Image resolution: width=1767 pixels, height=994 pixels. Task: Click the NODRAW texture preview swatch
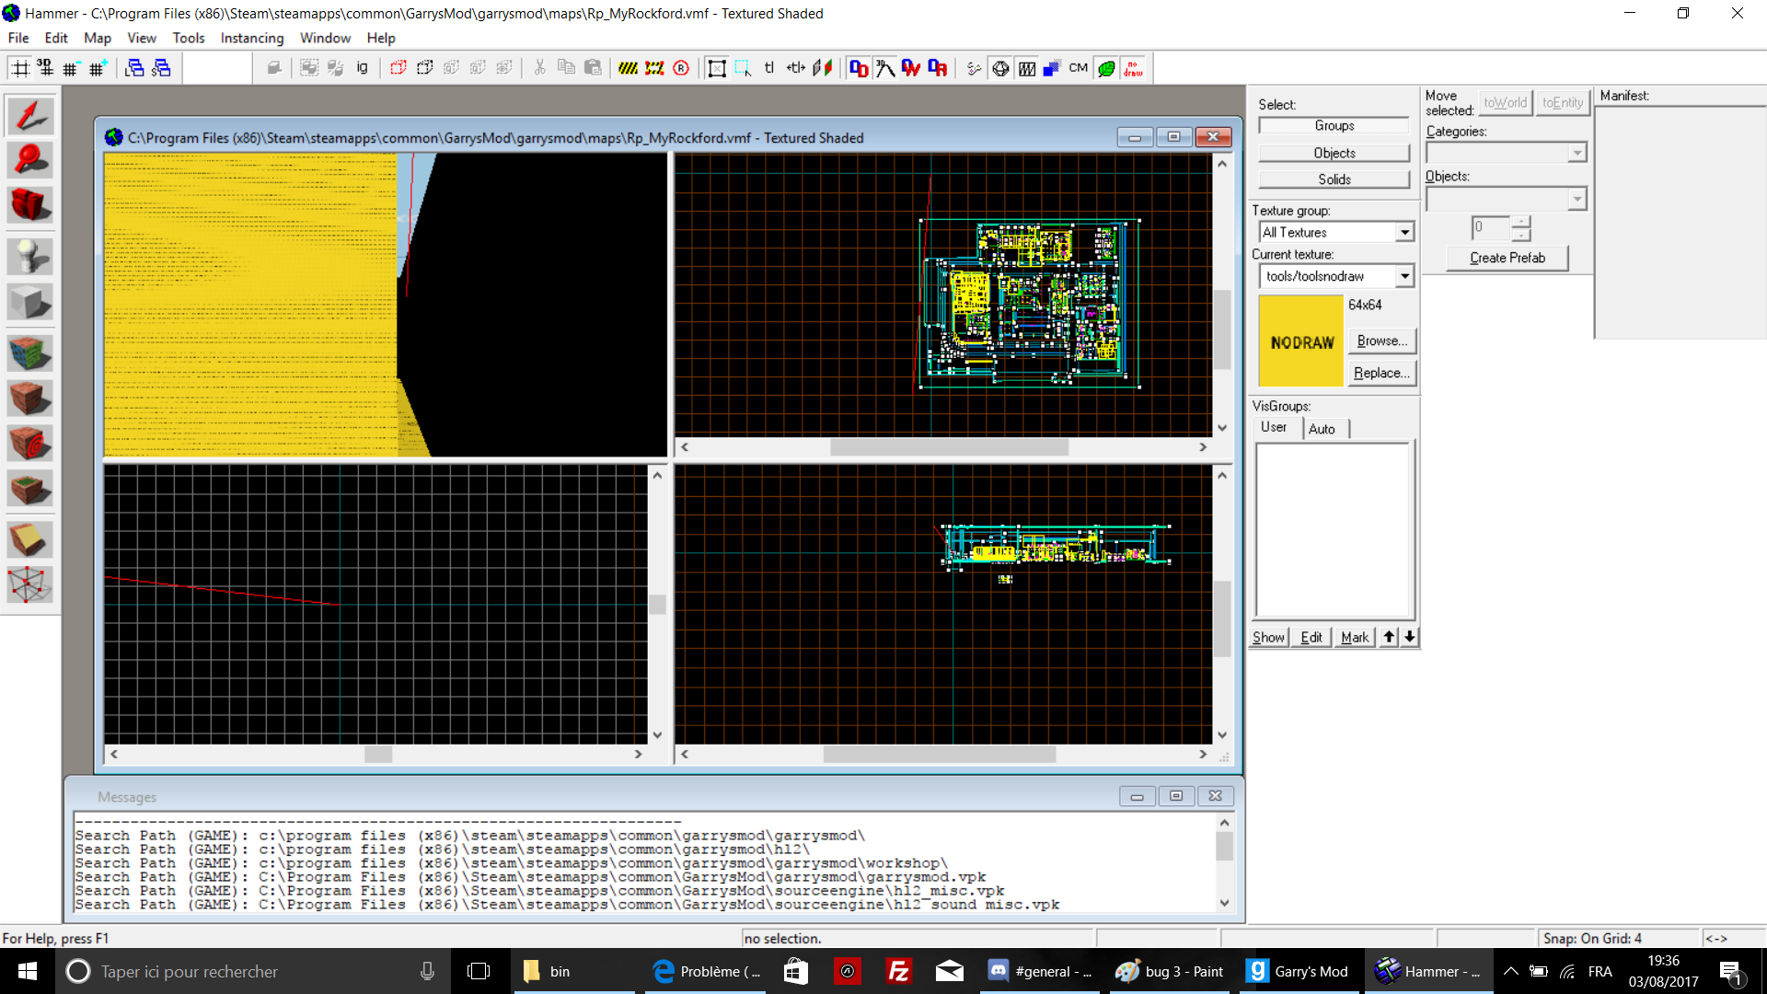point(1301,341)
